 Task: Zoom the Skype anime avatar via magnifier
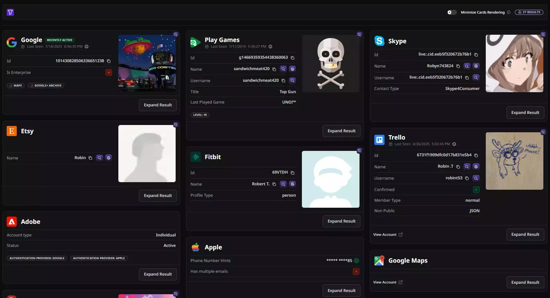543,34
